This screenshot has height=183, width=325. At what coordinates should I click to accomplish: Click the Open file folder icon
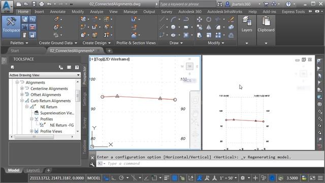(26, 4)
